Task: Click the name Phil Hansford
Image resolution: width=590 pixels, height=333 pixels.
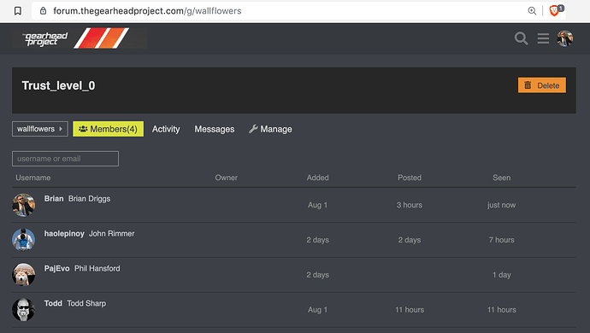Action: [x=97, y=268]
